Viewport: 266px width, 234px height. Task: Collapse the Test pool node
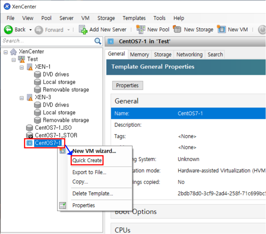pos(14,60)
